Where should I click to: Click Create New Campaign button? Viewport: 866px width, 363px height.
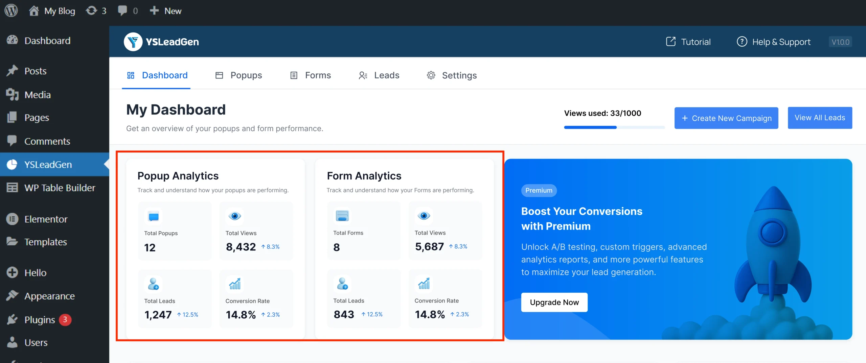pyautogui.click(x=726, y=118)
